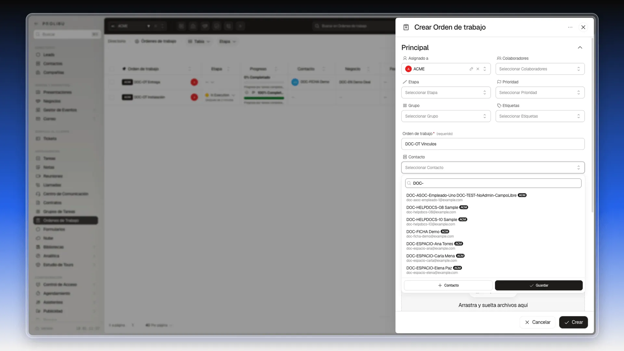The height and width of the screenshot is (351, 624).
Task: Click the magnifier icon in contact search
Action: (409, 183)
